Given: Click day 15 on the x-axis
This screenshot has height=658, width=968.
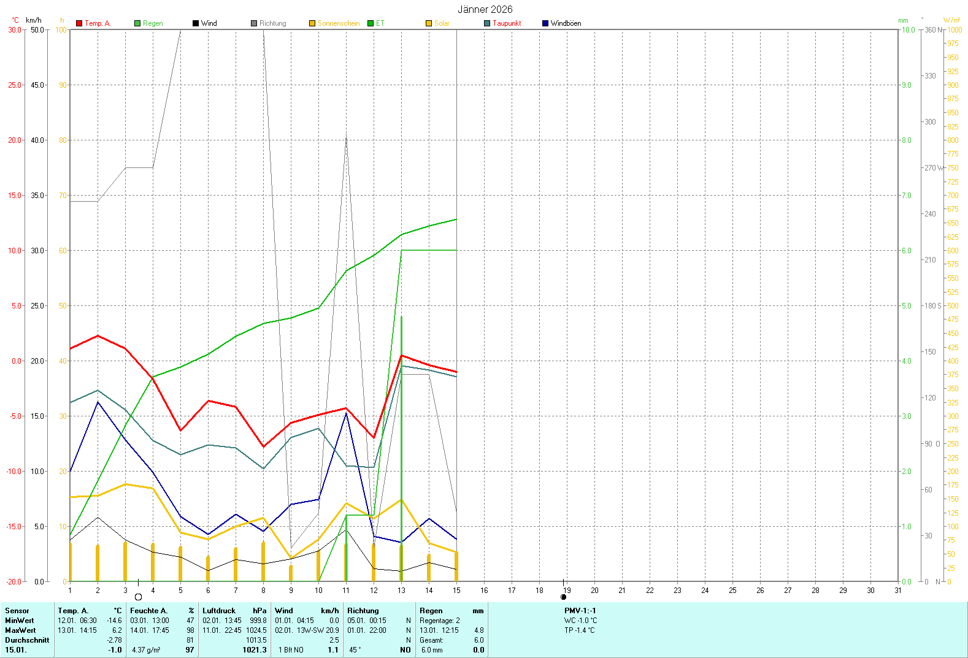Looking at the screenshot, I should pos(456,591).
